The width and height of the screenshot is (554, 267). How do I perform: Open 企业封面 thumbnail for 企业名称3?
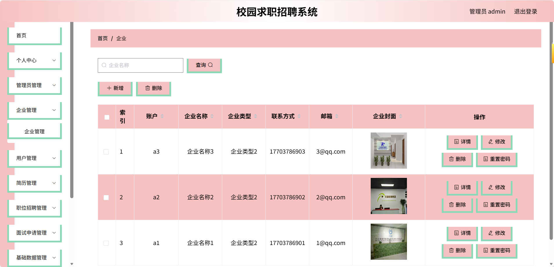[x=389, y=150]
